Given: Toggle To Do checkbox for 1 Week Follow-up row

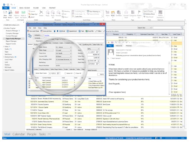Looking at the screenshot, I should pos(29,81).
